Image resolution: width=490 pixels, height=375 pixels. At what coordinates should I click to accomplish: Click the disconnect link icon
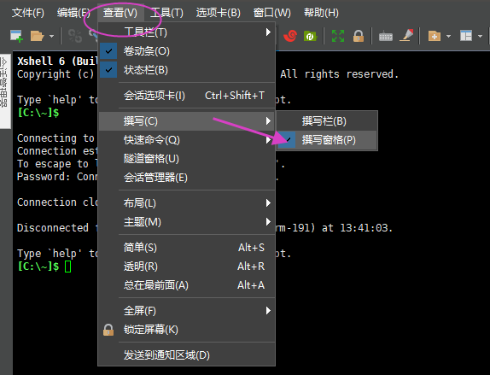(x=74, y=36)
